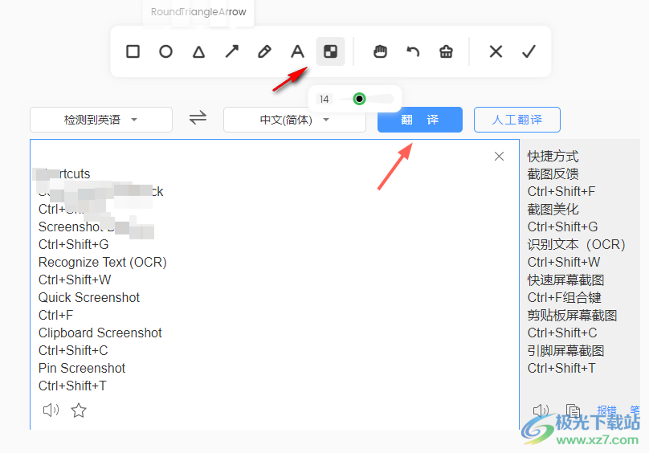Open target language dropdown 中文(简体)
The width and height of the screenshot is (649, 453).
tap(295, 120)
